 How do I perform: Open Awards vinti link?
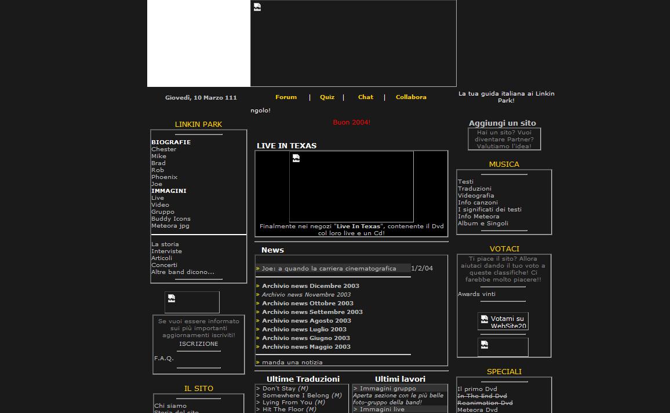click(x=476, y=294)
